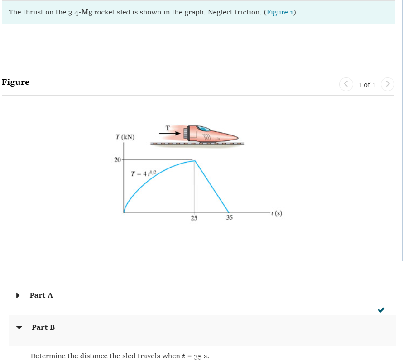Click the Figure section header
The image size is (403, 361).
[x=16, y=82]
